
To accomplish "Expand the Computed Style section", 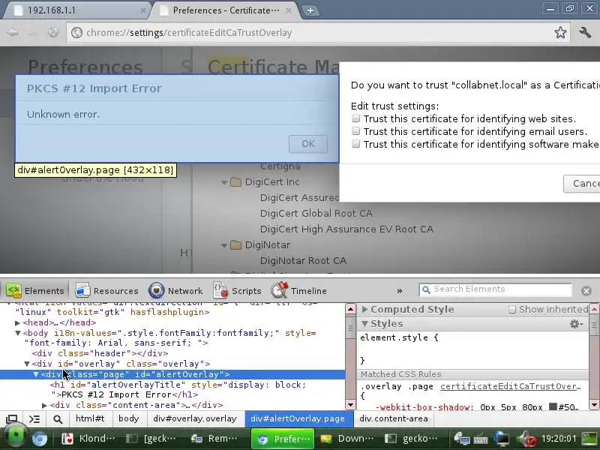I will [x=365, y=309].
